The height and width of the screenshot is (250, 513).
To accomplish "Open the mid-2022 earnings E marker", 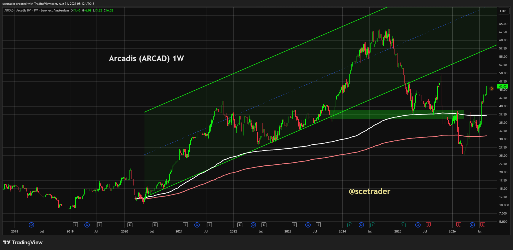I will pyautogui.click(x=264, y=225).
